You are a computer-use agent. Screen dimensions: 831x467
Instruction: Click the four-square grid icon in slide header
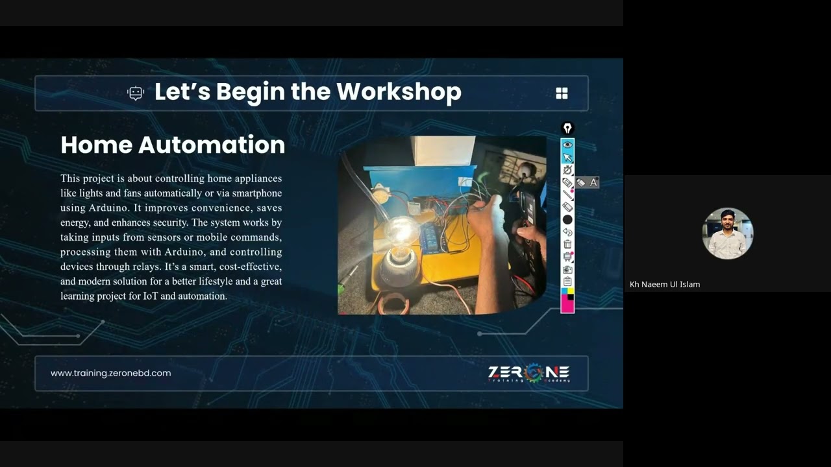(562, 93)
